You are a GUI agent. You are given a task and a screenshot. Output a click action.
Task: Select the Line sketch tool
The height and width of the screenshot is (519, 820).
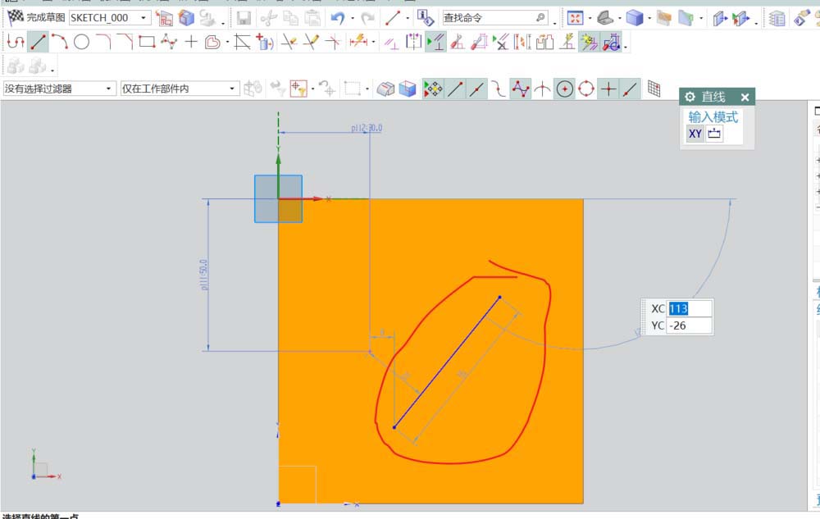coord(38,42)
